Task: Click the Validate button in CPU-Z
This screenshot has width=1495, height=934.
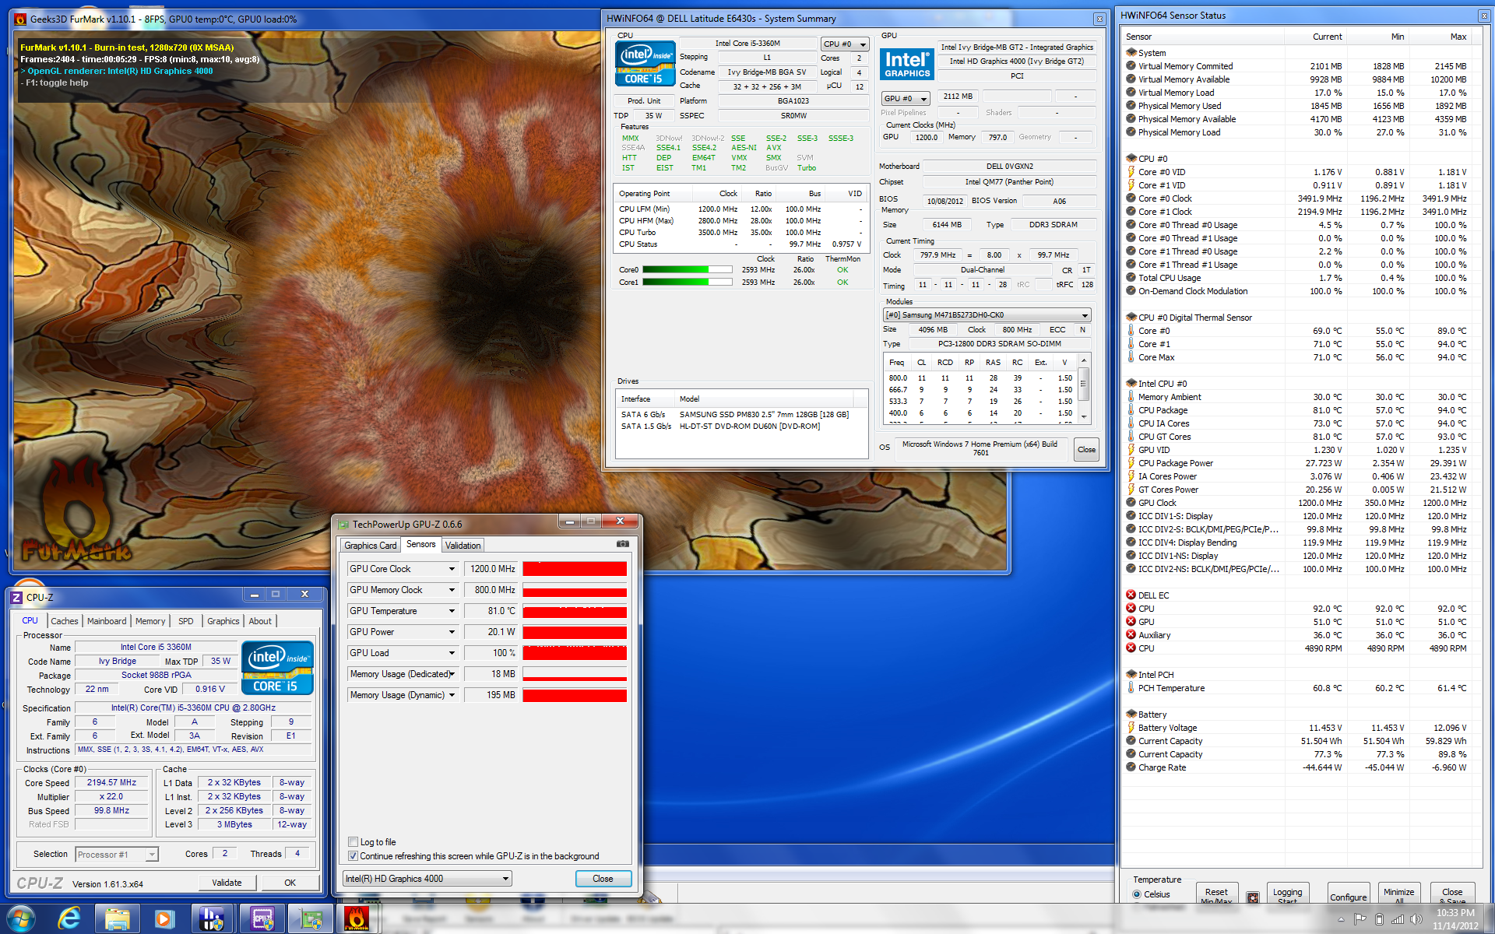Action: coord(227,883)
